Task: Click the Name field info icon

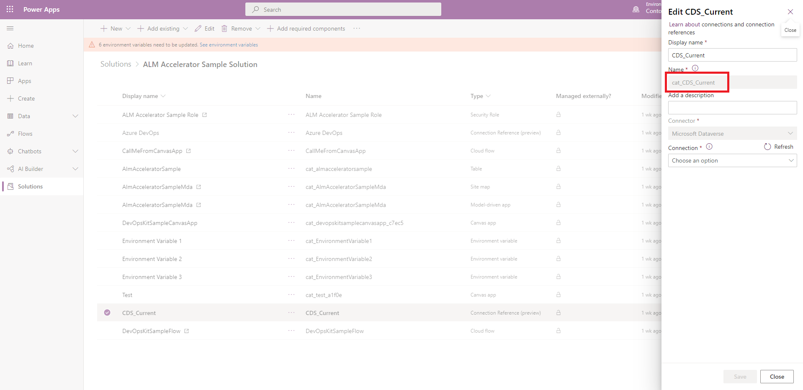Action: pyautogui.click(x=695, y=68)
